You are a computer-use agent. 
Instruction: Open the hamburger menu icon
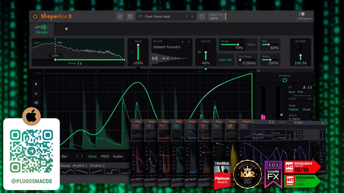[120, 17]
